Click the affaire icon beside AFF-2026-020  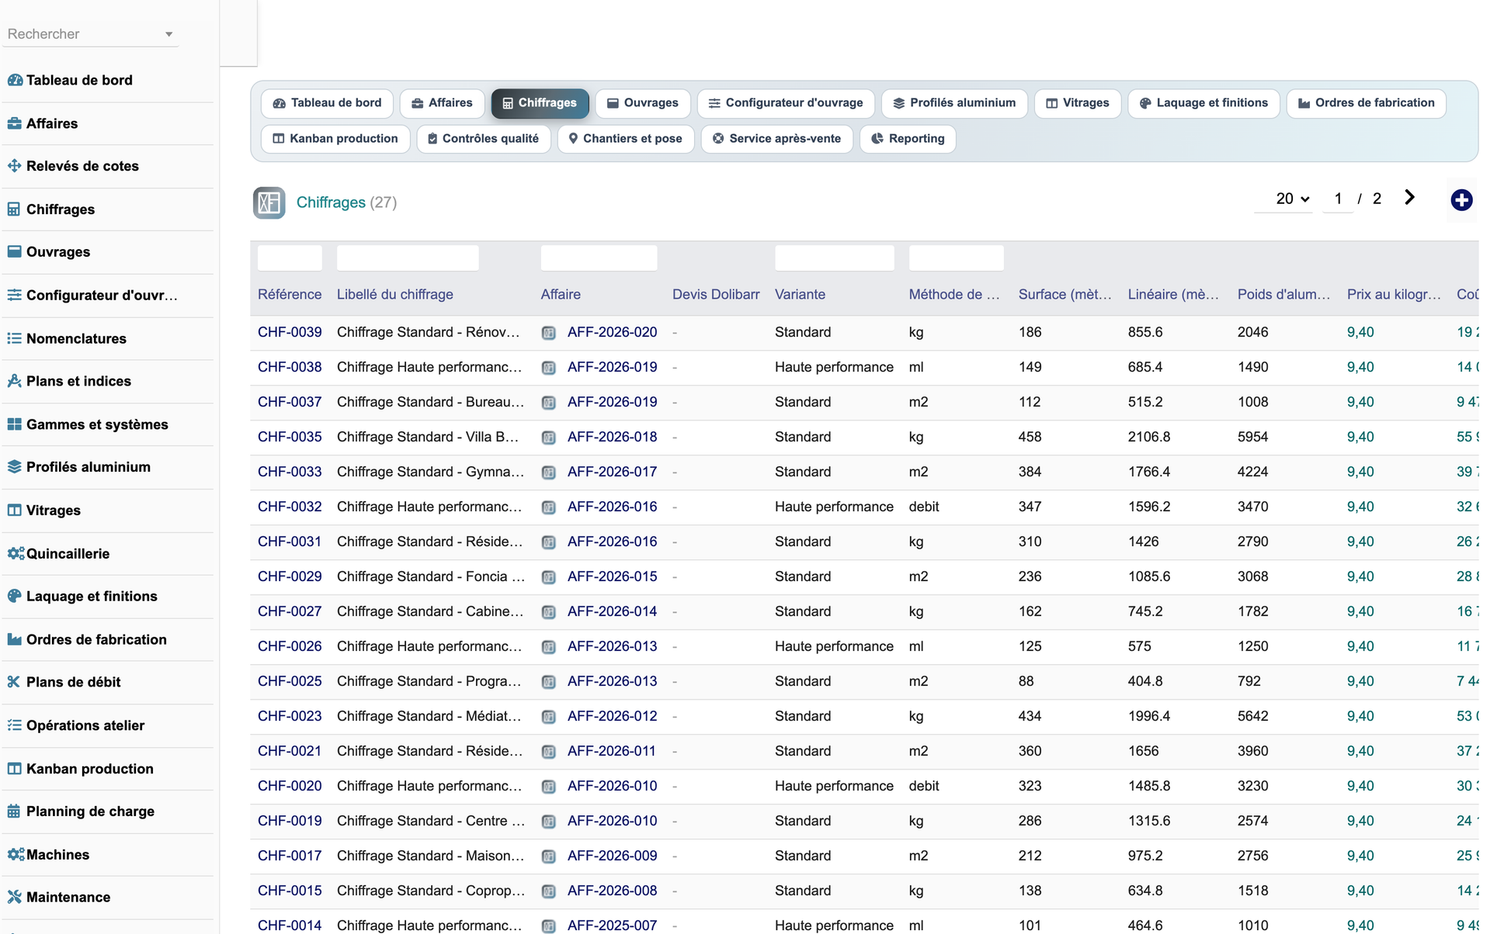pos(549,333)
